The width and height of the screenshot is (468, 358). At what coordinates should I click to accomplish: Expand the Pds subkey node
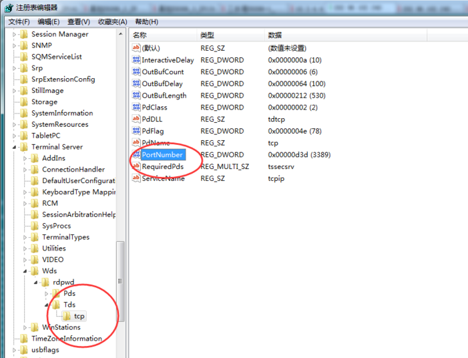47,294
